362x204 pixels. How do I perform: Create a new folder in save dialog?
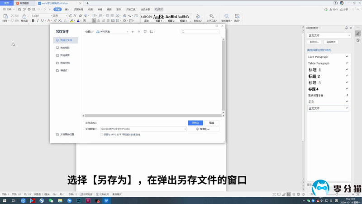tap(145, 32)
